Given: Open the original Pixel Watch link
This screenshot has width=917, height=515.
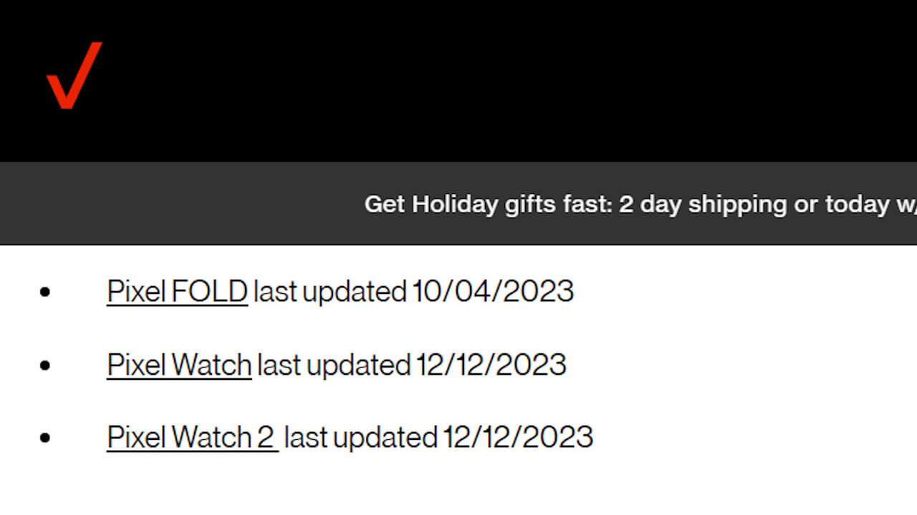Looking at the screenshot, I should (x=179, y=365).
